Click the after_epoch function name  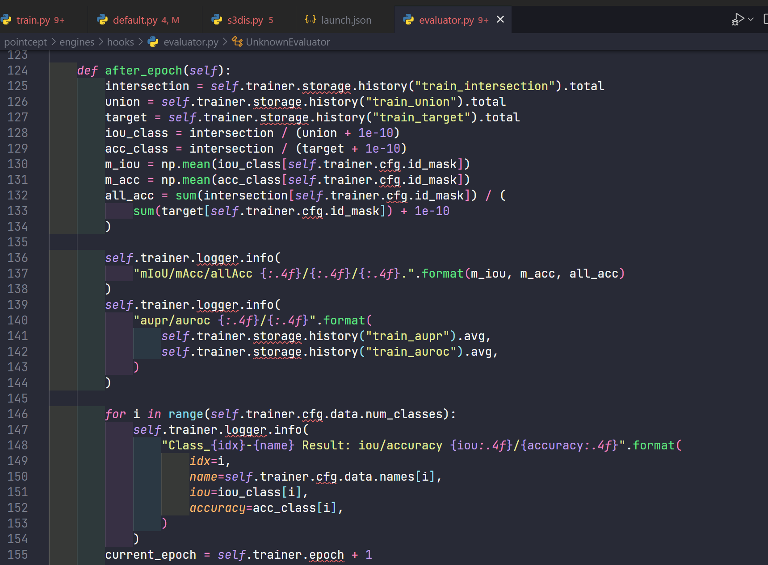point(143,71)
